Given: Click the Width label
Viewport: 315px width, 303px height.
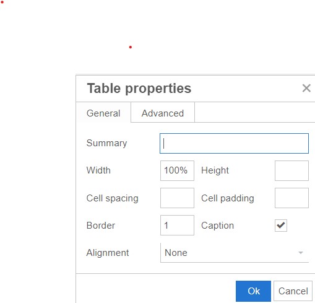Looking at the screenshot, I should coord(98,170).
